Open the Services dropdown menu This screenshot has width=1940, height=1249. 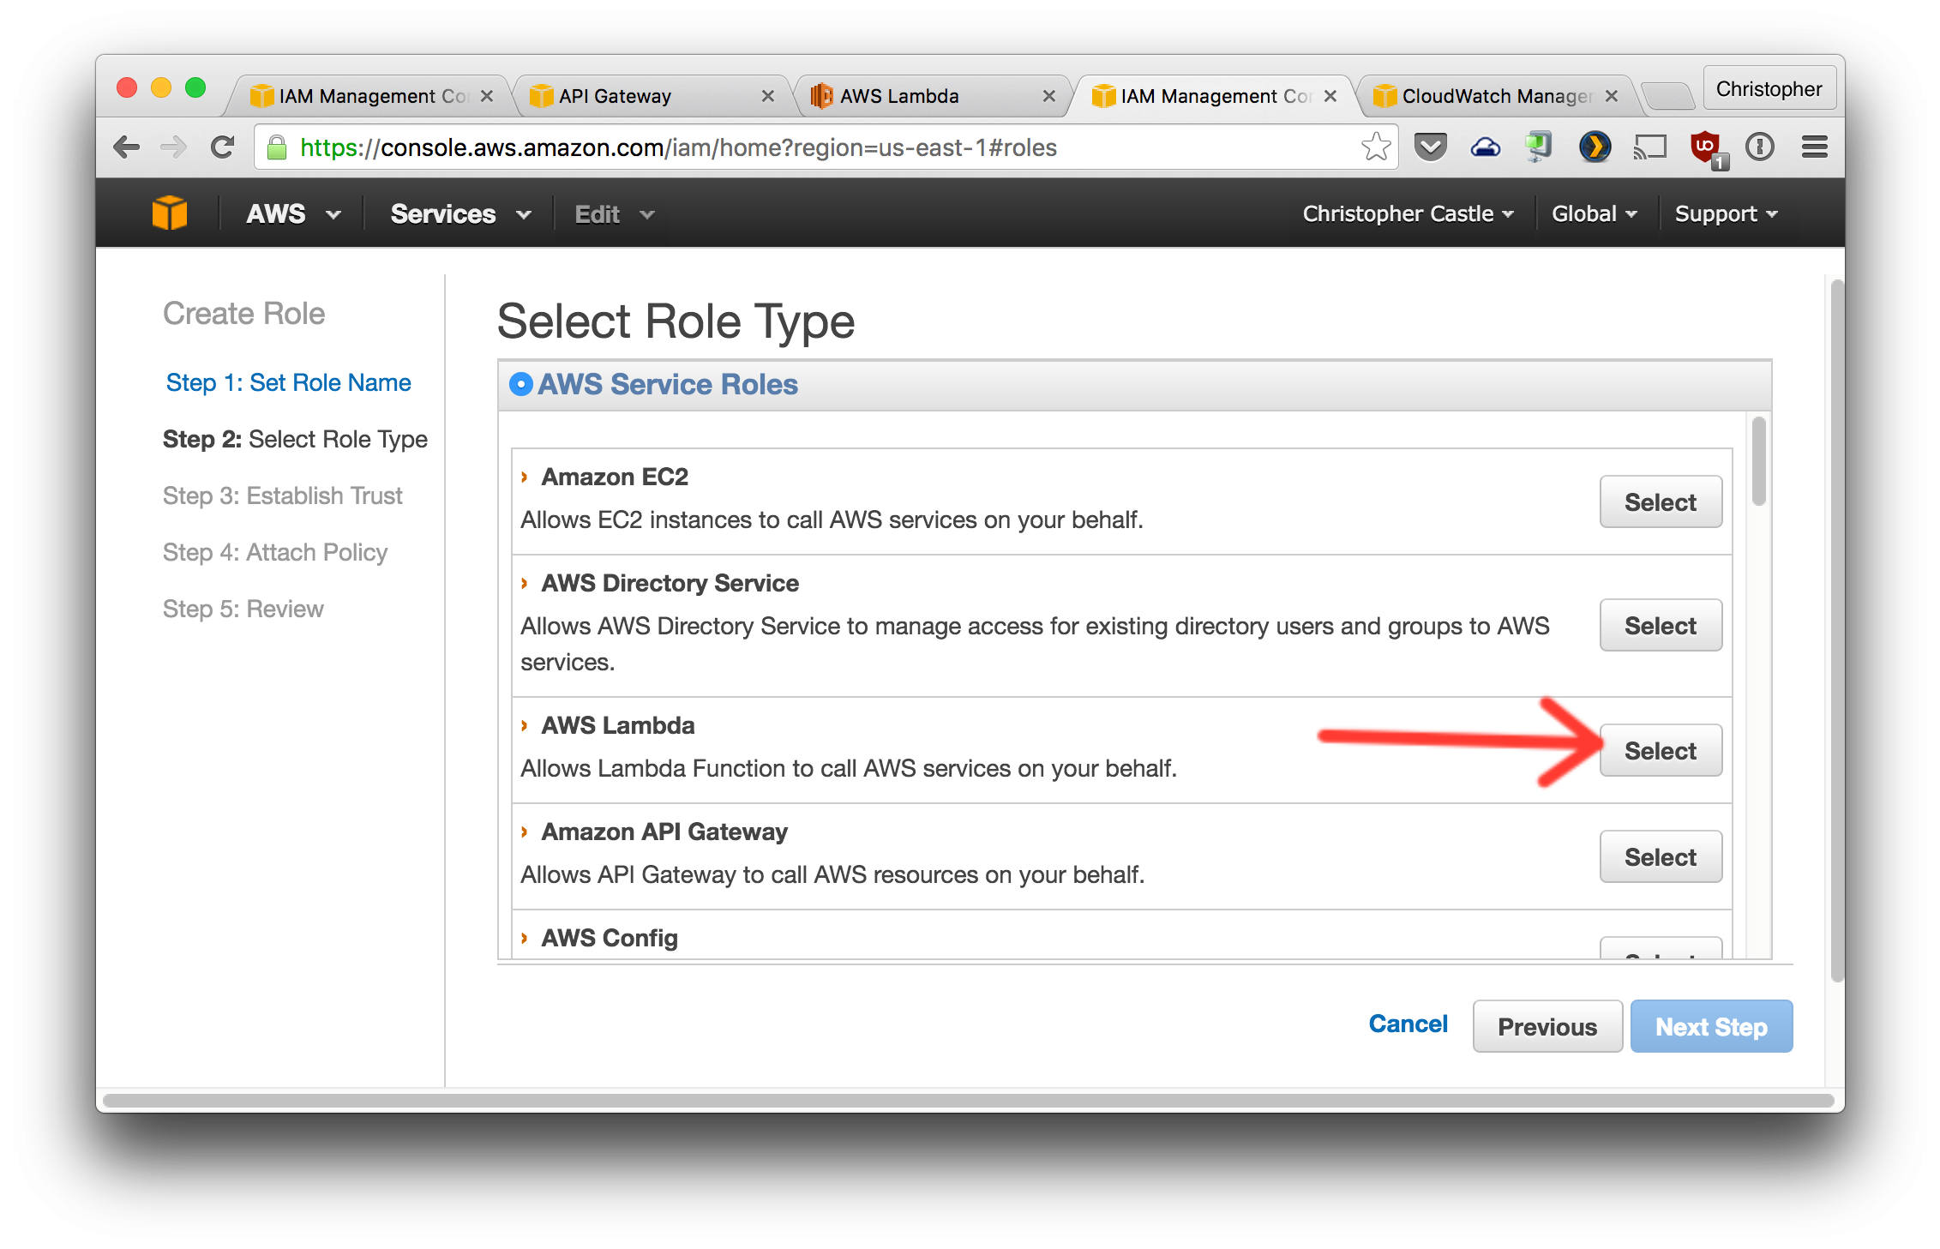tap(460, 213)
